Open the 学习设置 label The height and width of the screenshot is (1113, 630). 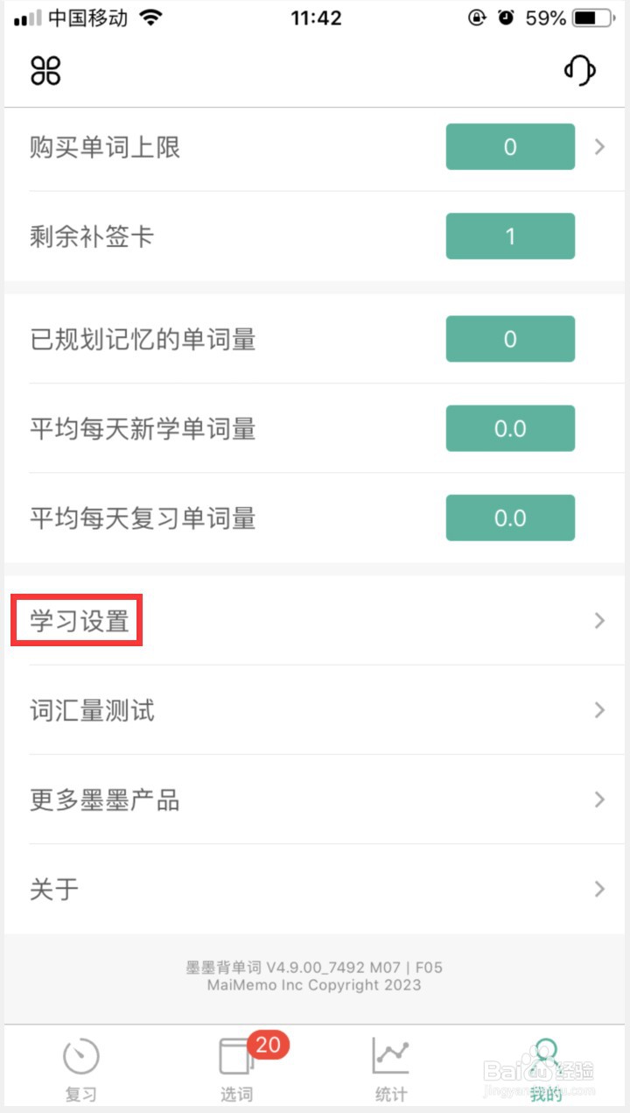(x=79, y=621)
